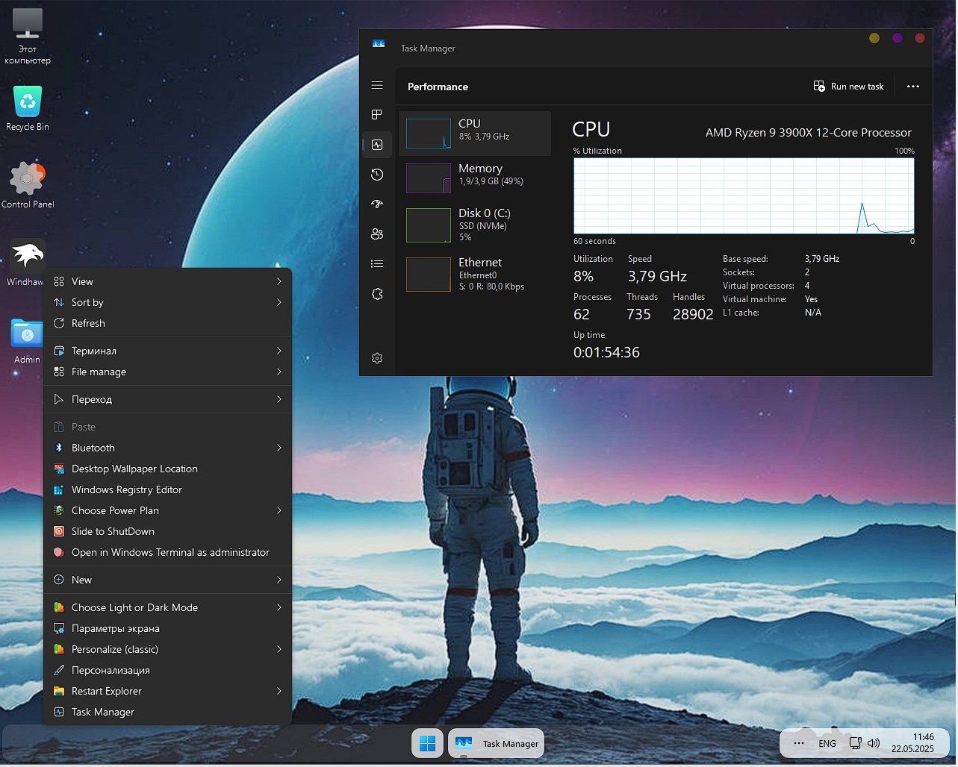This screenshot has width=958, height=767.
Task: Expand the Choose Power Plan submenu arrow
Action: [279, 510]
